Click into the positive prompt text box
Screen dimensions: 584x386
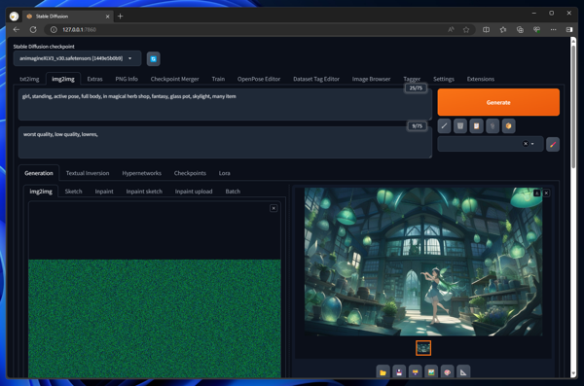(225, 104)
